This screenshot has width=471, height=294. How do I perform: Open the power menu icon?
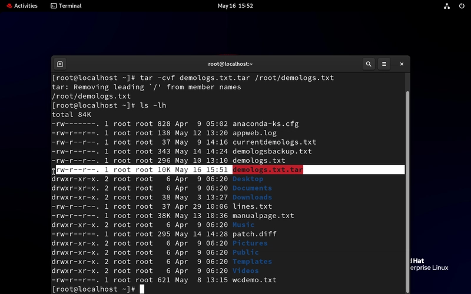pyautogui.click(x=462, y=6)
